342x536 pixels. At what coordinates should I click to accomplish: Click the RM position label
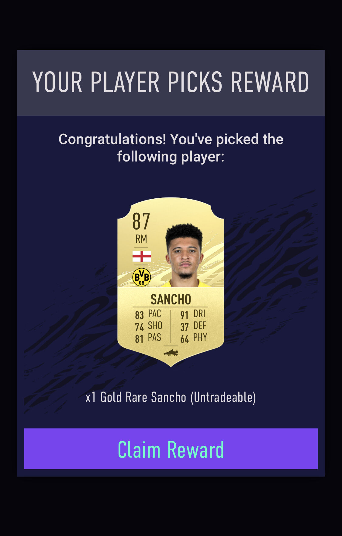coord(141,239)
